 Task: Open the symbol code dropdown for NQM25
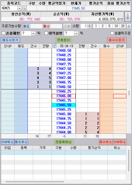(x=20, y=8)
